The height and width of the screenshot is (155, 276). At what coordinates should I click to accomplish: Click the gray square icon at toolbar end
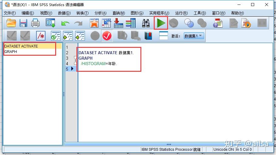click(262, 23)
